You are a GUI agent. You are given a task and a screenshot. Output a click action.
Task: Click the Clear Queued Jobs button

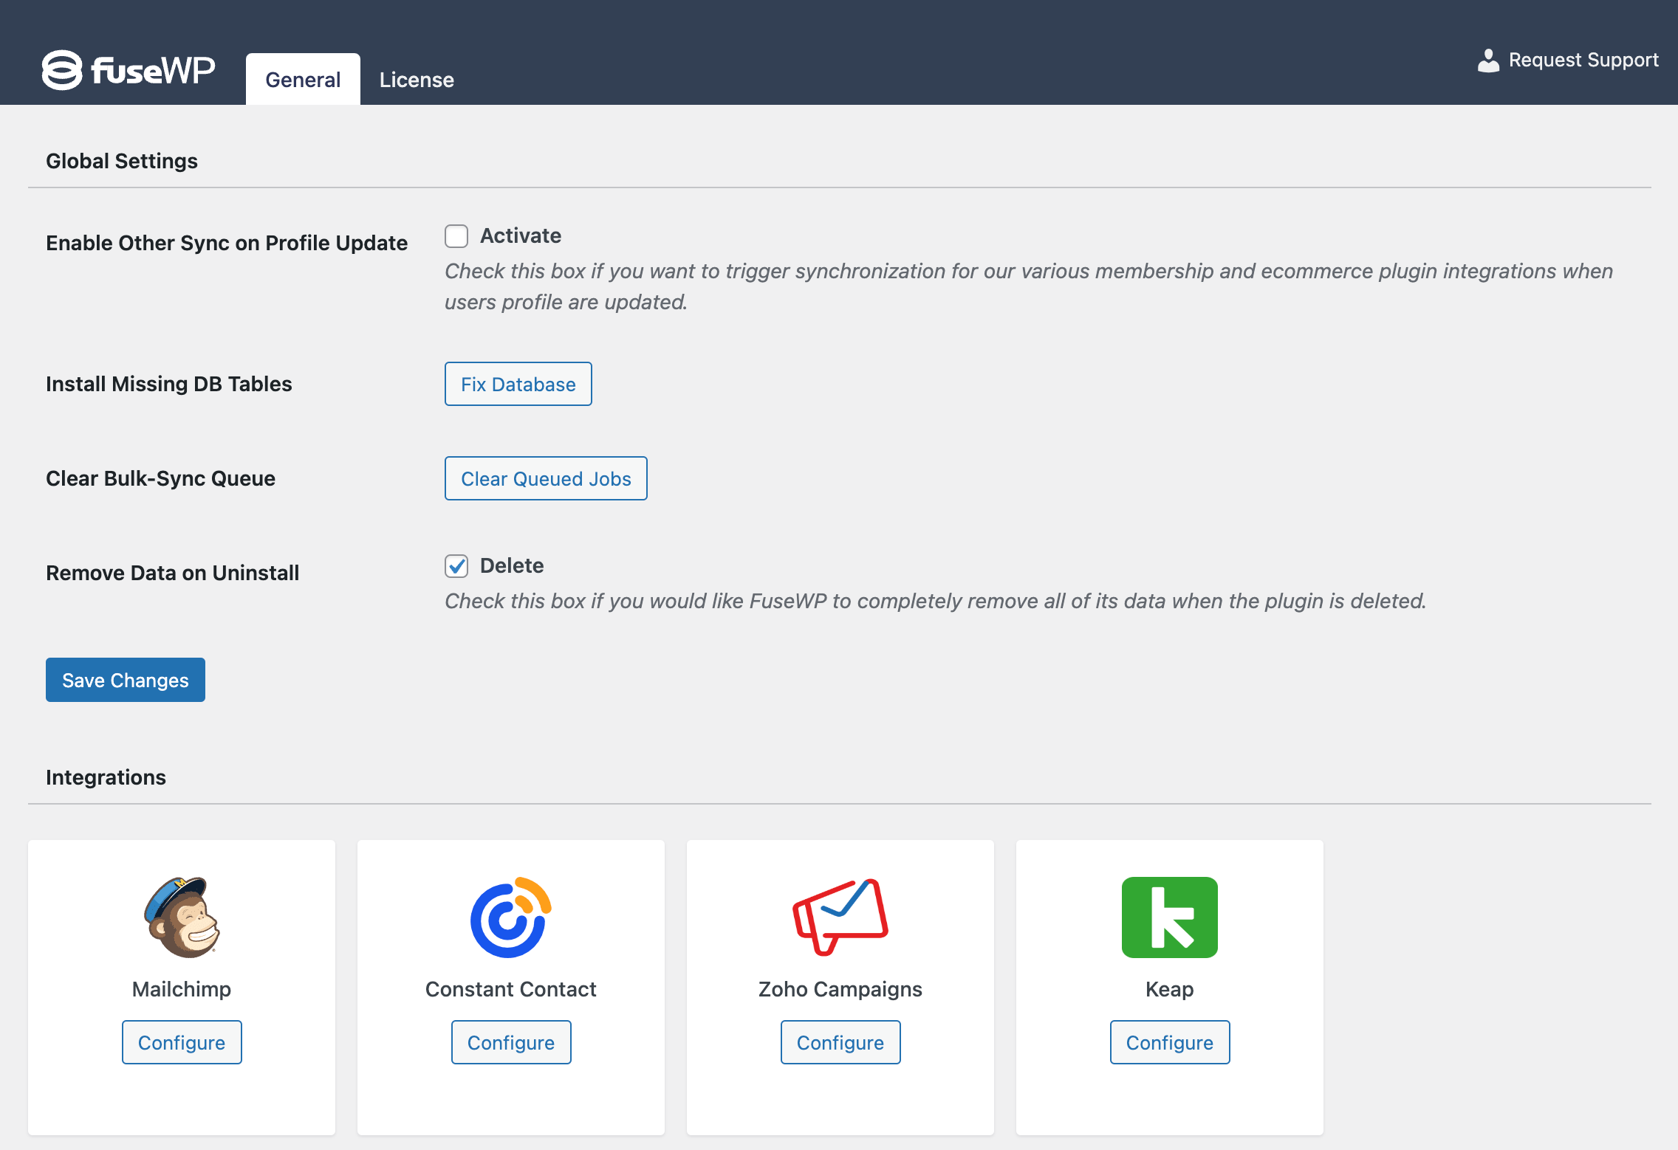tap(546, 478)
